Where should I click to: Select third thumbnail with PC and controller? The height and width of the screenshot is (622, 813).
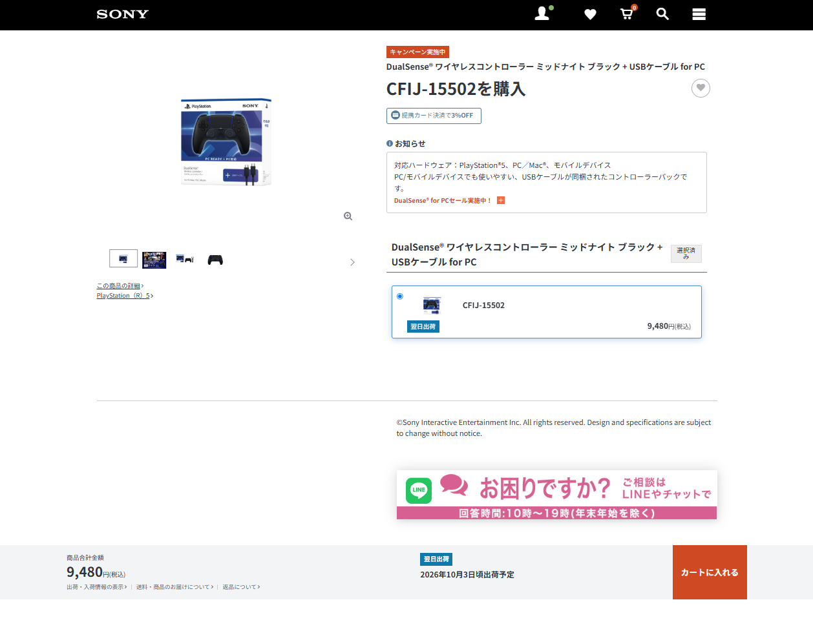(185, 259)
